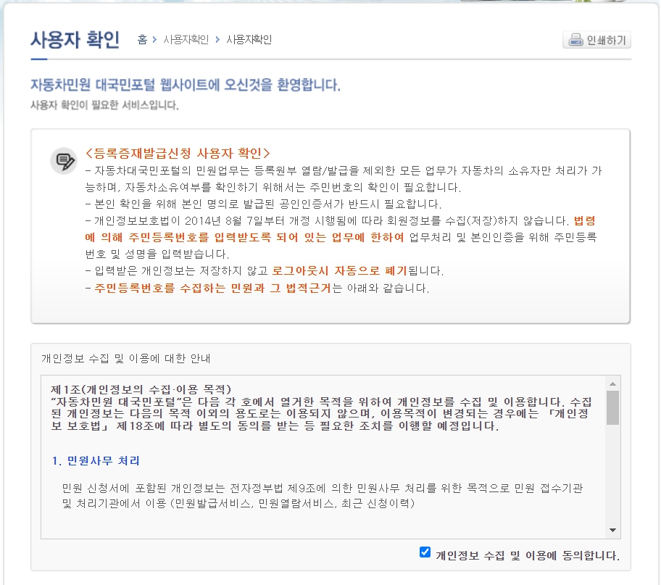Click the 등록증재발급신청 사용자 확인 heading
This screenshot has width=661, height=585.
[x=180, y=153]
